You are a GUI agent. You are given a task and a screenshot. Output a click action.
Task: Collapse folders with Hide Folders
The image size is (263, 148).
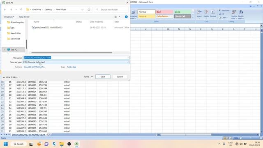tap(10, 77)
